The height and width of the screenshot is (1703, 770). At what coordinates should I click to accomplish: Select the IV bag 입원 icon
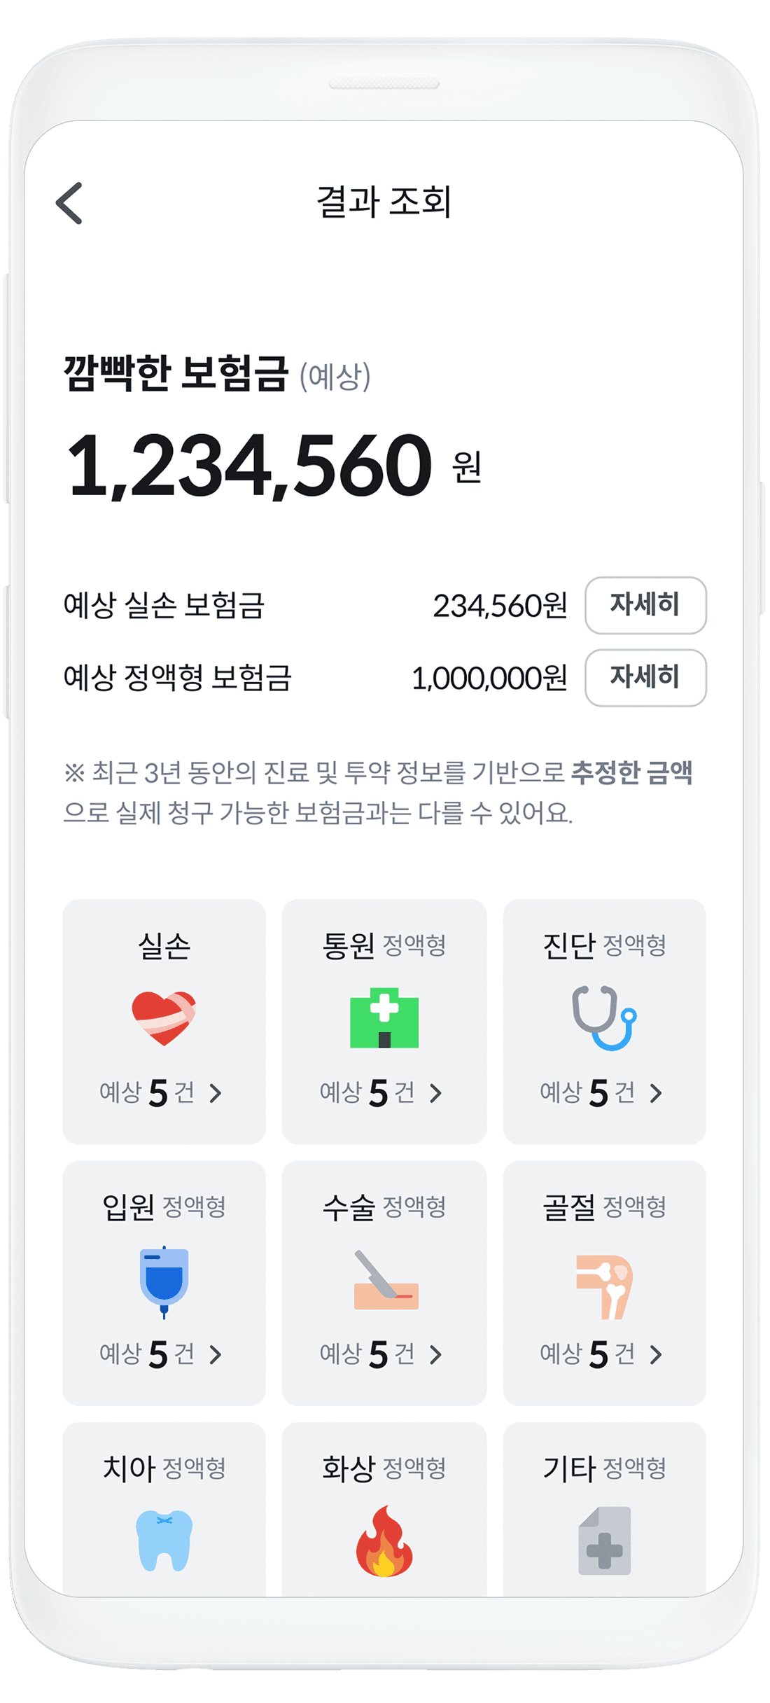(164, 1281)
